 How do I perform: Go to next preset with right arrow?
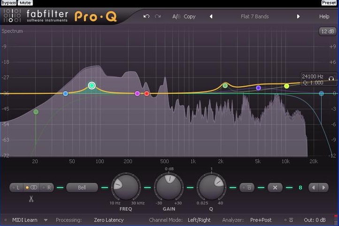298,16
